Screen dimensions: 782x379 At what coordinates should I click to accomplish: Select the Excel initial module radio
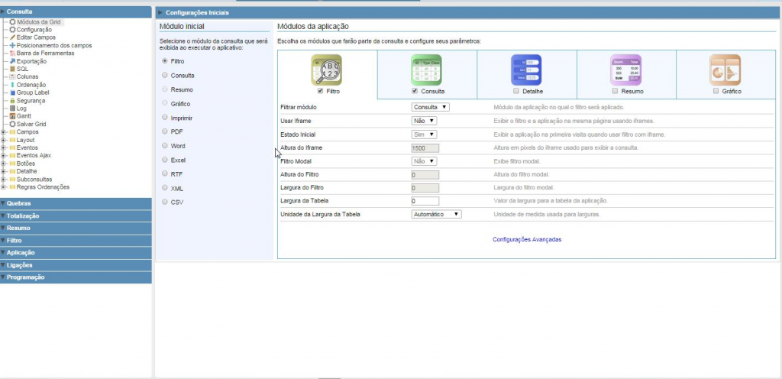click(x=164, y=160)
